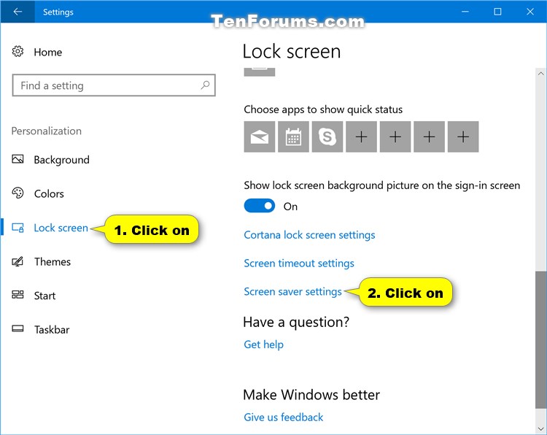
Task: Click the Start tiles icon
Action: [18, 295]
